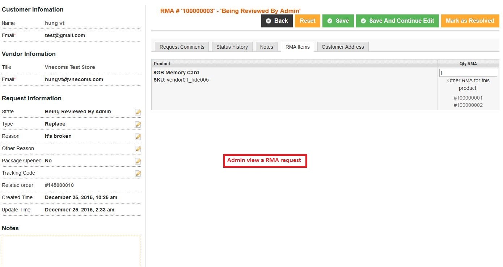
Task: Click the vendor title Vnecoms Test Store
Action: [x=70, y=67]
